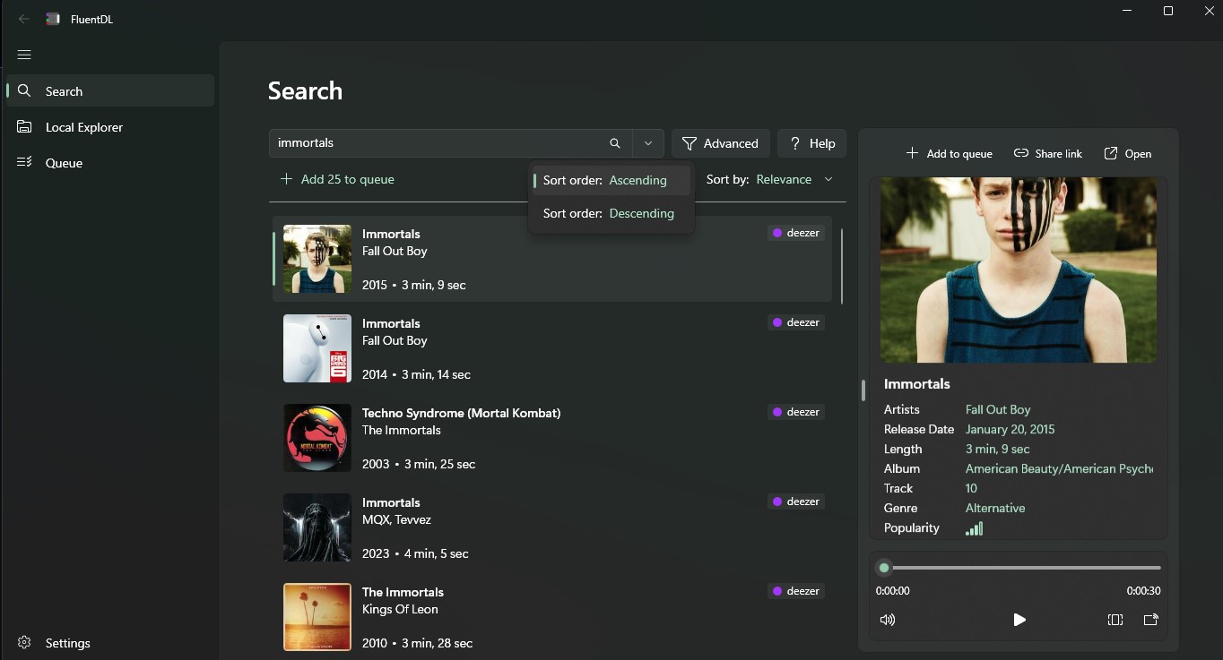The height and width of the screenshot is (660, 1223).
Task: Click the magnifier icon in search box
Action: (x=615, y=143)
